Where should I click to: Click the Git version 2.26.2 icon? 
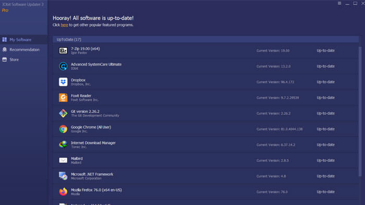[63, 113]
